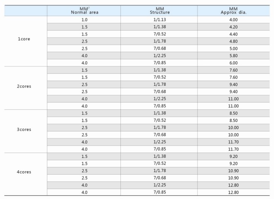The image size is (274, 199).
Task: Click the Structure column header
Action: tap(159, 11)
